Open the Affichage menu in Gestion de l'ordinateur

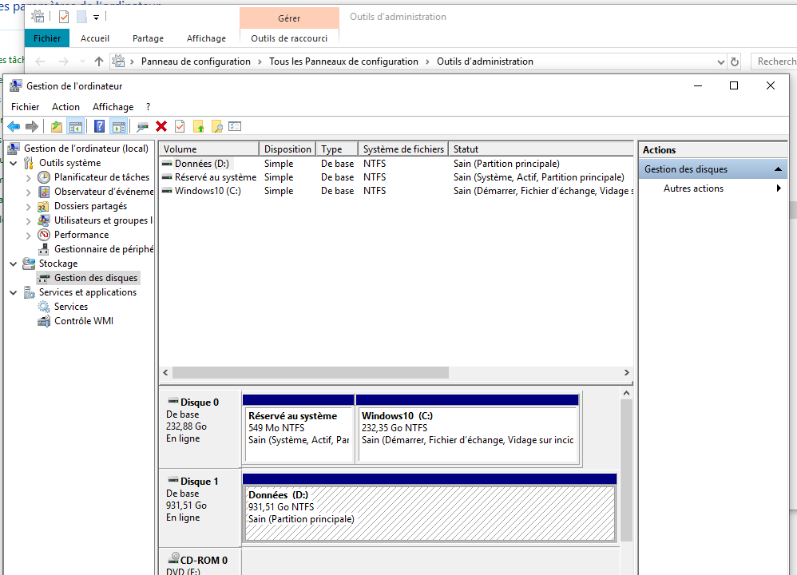click(113, 106)
